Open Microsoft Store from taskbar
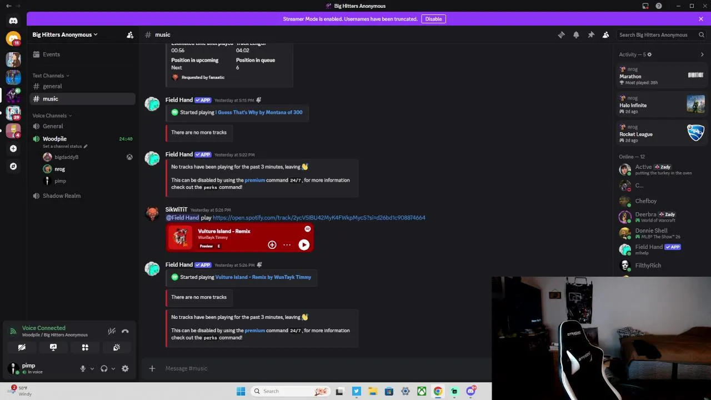The image size is (711, 400). [x=389, y=391]
